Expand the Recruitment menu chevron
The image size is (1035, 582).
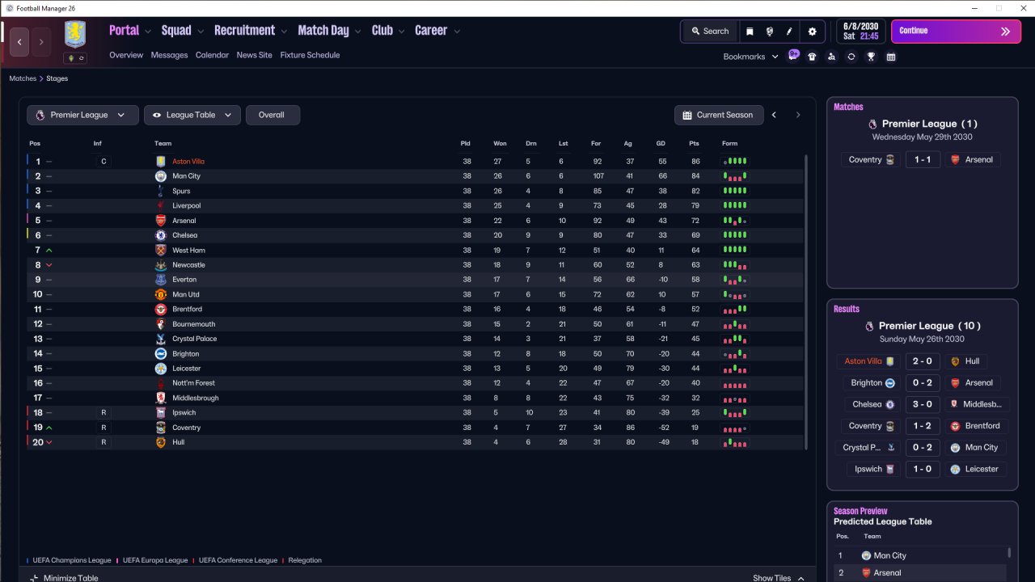pos(284,32)
